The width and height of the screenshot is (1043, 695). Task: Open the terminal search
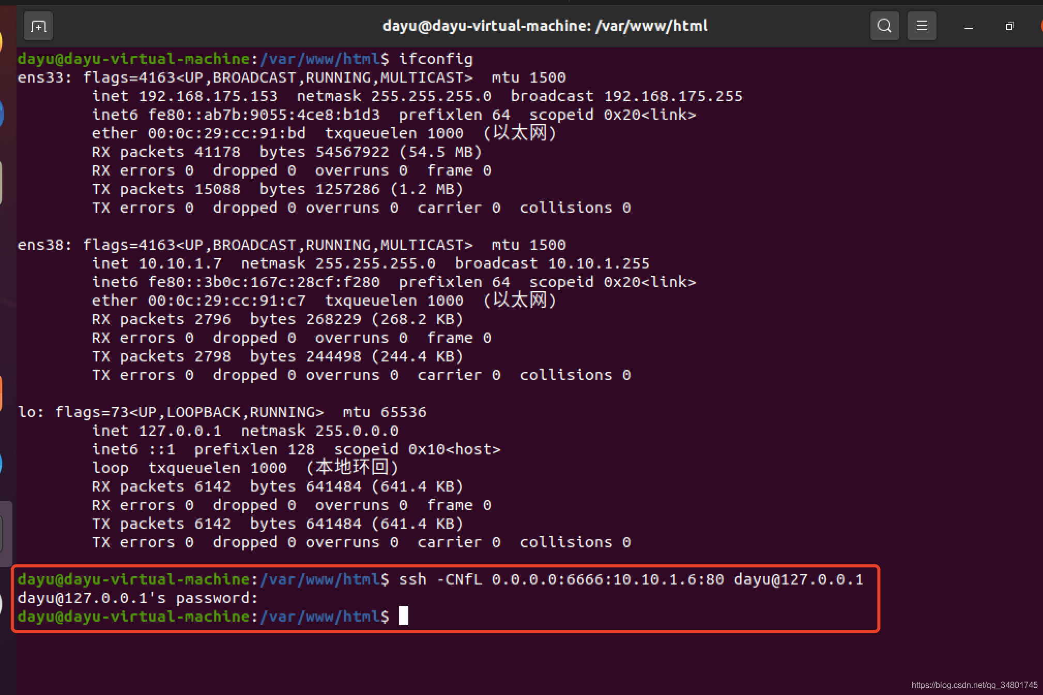point(884,26)
